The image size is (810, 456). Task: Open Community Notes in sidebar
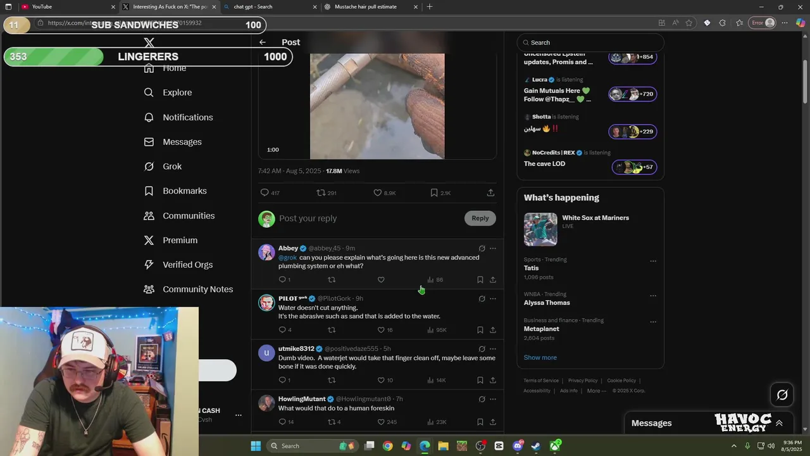[x=188, y=289]
